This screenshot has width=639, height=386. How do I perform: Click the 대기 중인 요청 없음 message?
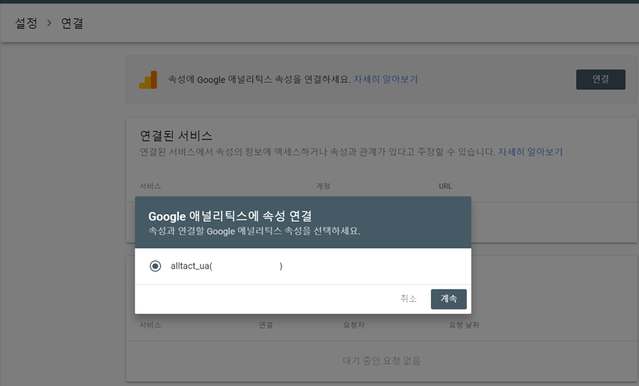[381, 361]
